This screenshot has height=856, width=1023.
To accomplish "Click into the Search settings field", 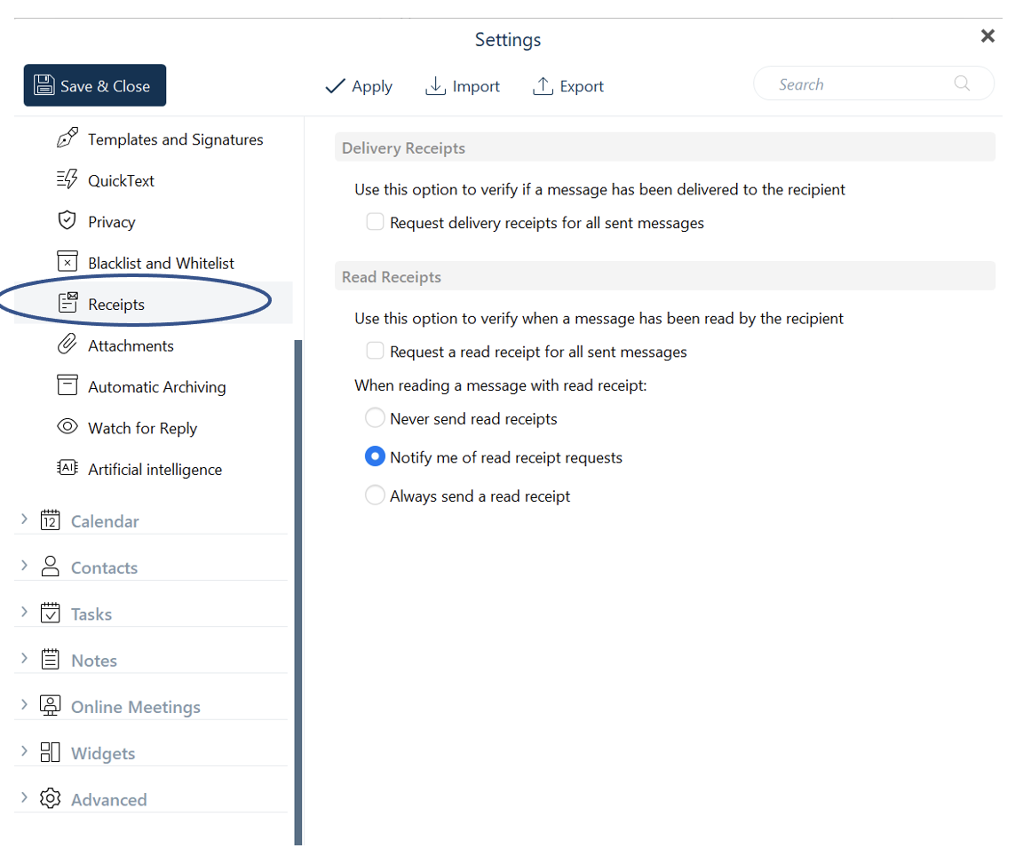I will 874,83.
